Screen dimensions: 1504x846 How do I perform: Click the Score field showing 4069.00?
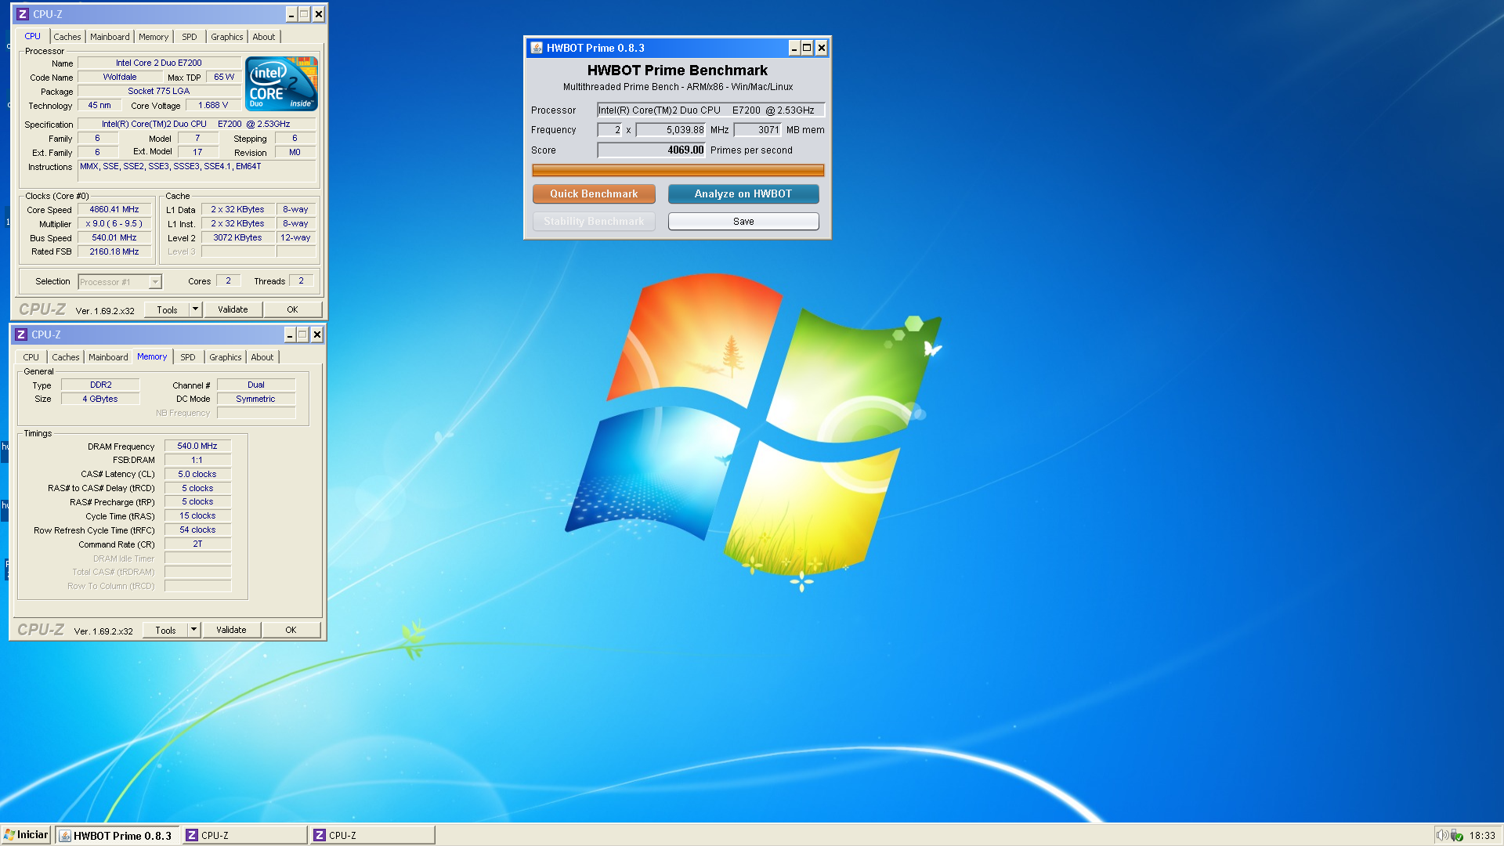(x=652, y=150)
